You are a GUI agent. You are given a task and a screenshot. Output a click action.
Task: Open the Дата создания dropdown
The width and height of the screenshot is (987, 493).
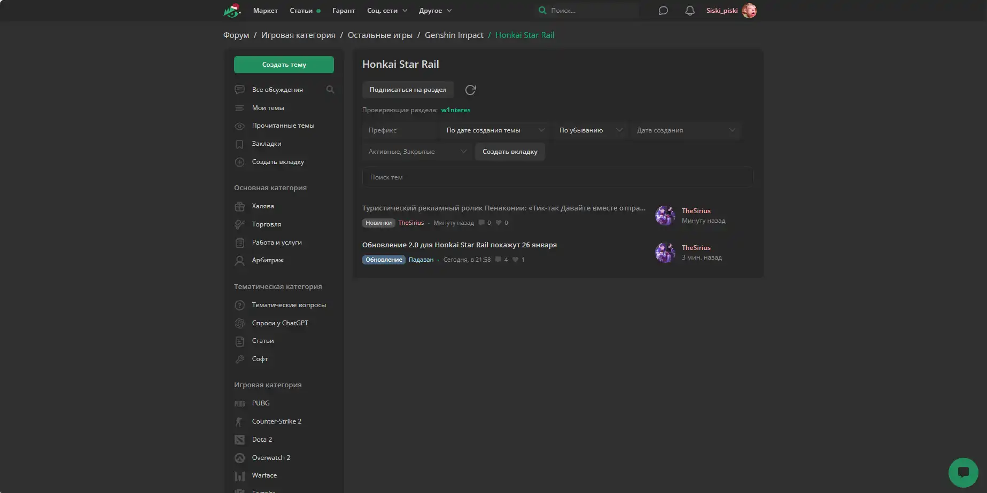click(x=686, y=130)
